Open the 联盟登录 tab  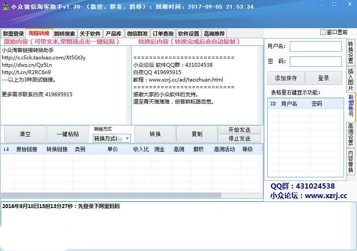pyautogui.click(x=13, y=34)
